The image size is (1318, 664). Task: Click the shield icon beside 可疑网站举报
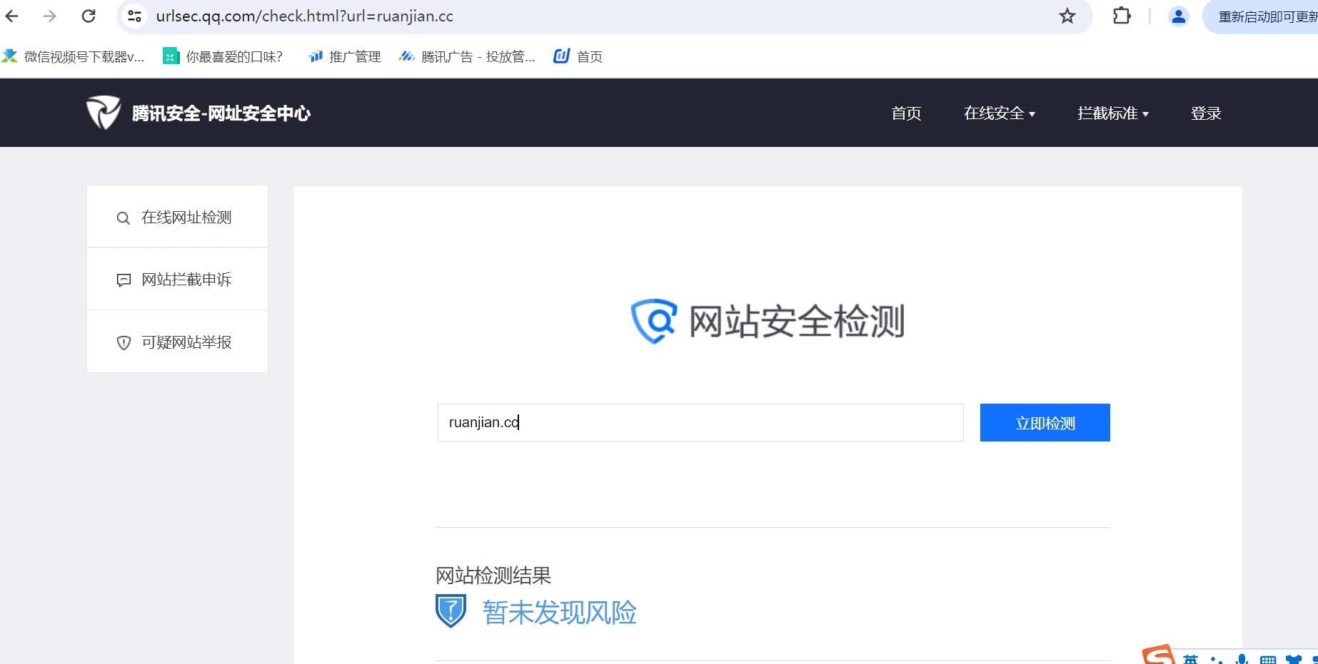(x=124, y=343)
